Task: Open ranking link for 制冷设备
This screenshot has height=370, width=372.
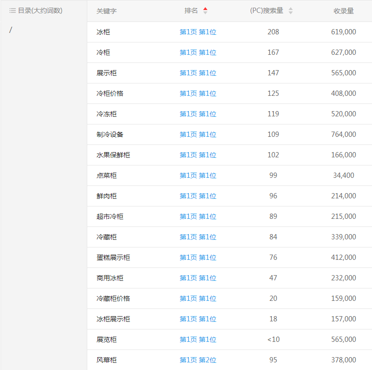Action: (198, 134)
